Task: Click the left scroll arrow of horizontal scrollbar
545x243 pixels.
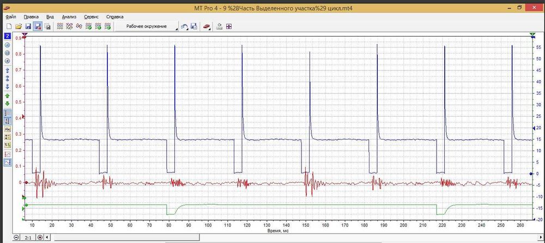Action: pyautogui.click(x=47, y=238)
